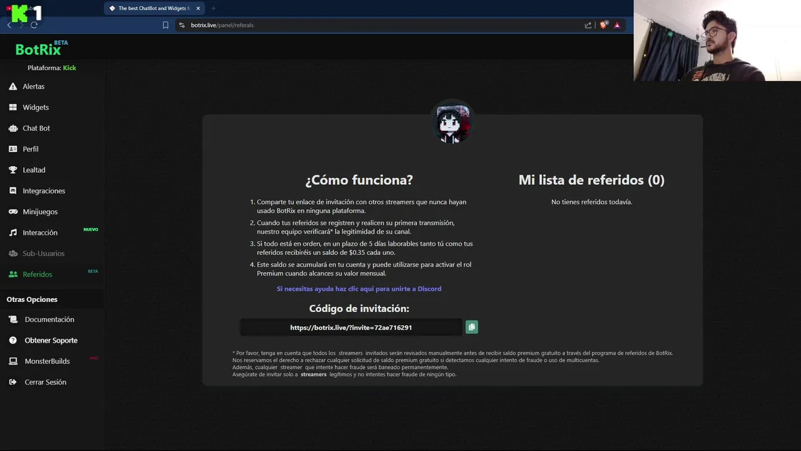The height and width of the screenshot is (451, 801).
Task: Close the BotRix browser tab
Action: 198,8
